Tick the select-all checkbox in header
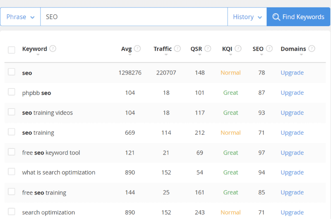The width and height of the screenshot is (331, 219). 12,50
